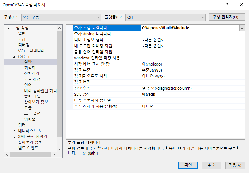Image resolution: width=249 pixels, height=173 pixels.
Task: Select VC++ 디렉터리 in the tree
Action: point(31,51)
